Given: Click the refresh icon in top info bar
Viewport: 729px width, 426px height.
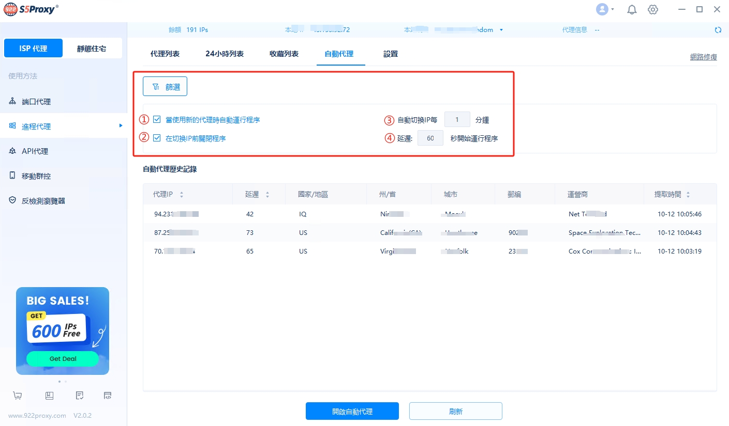Looking at the screenshot, I should 718,30.
